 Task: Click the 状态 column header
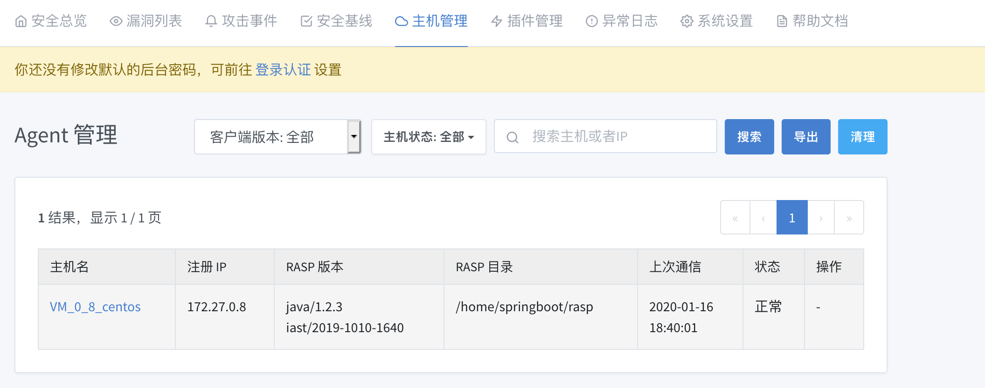(x=774, y=267)
